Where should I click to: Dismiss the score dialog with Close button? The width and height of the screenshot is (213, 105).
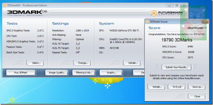[197, 97]
